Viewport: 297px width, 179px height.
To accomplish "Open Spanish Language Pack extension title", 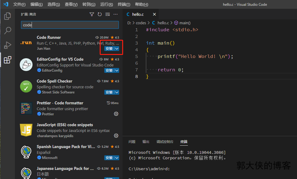I will pyautogui.click(x=66, y=147).
